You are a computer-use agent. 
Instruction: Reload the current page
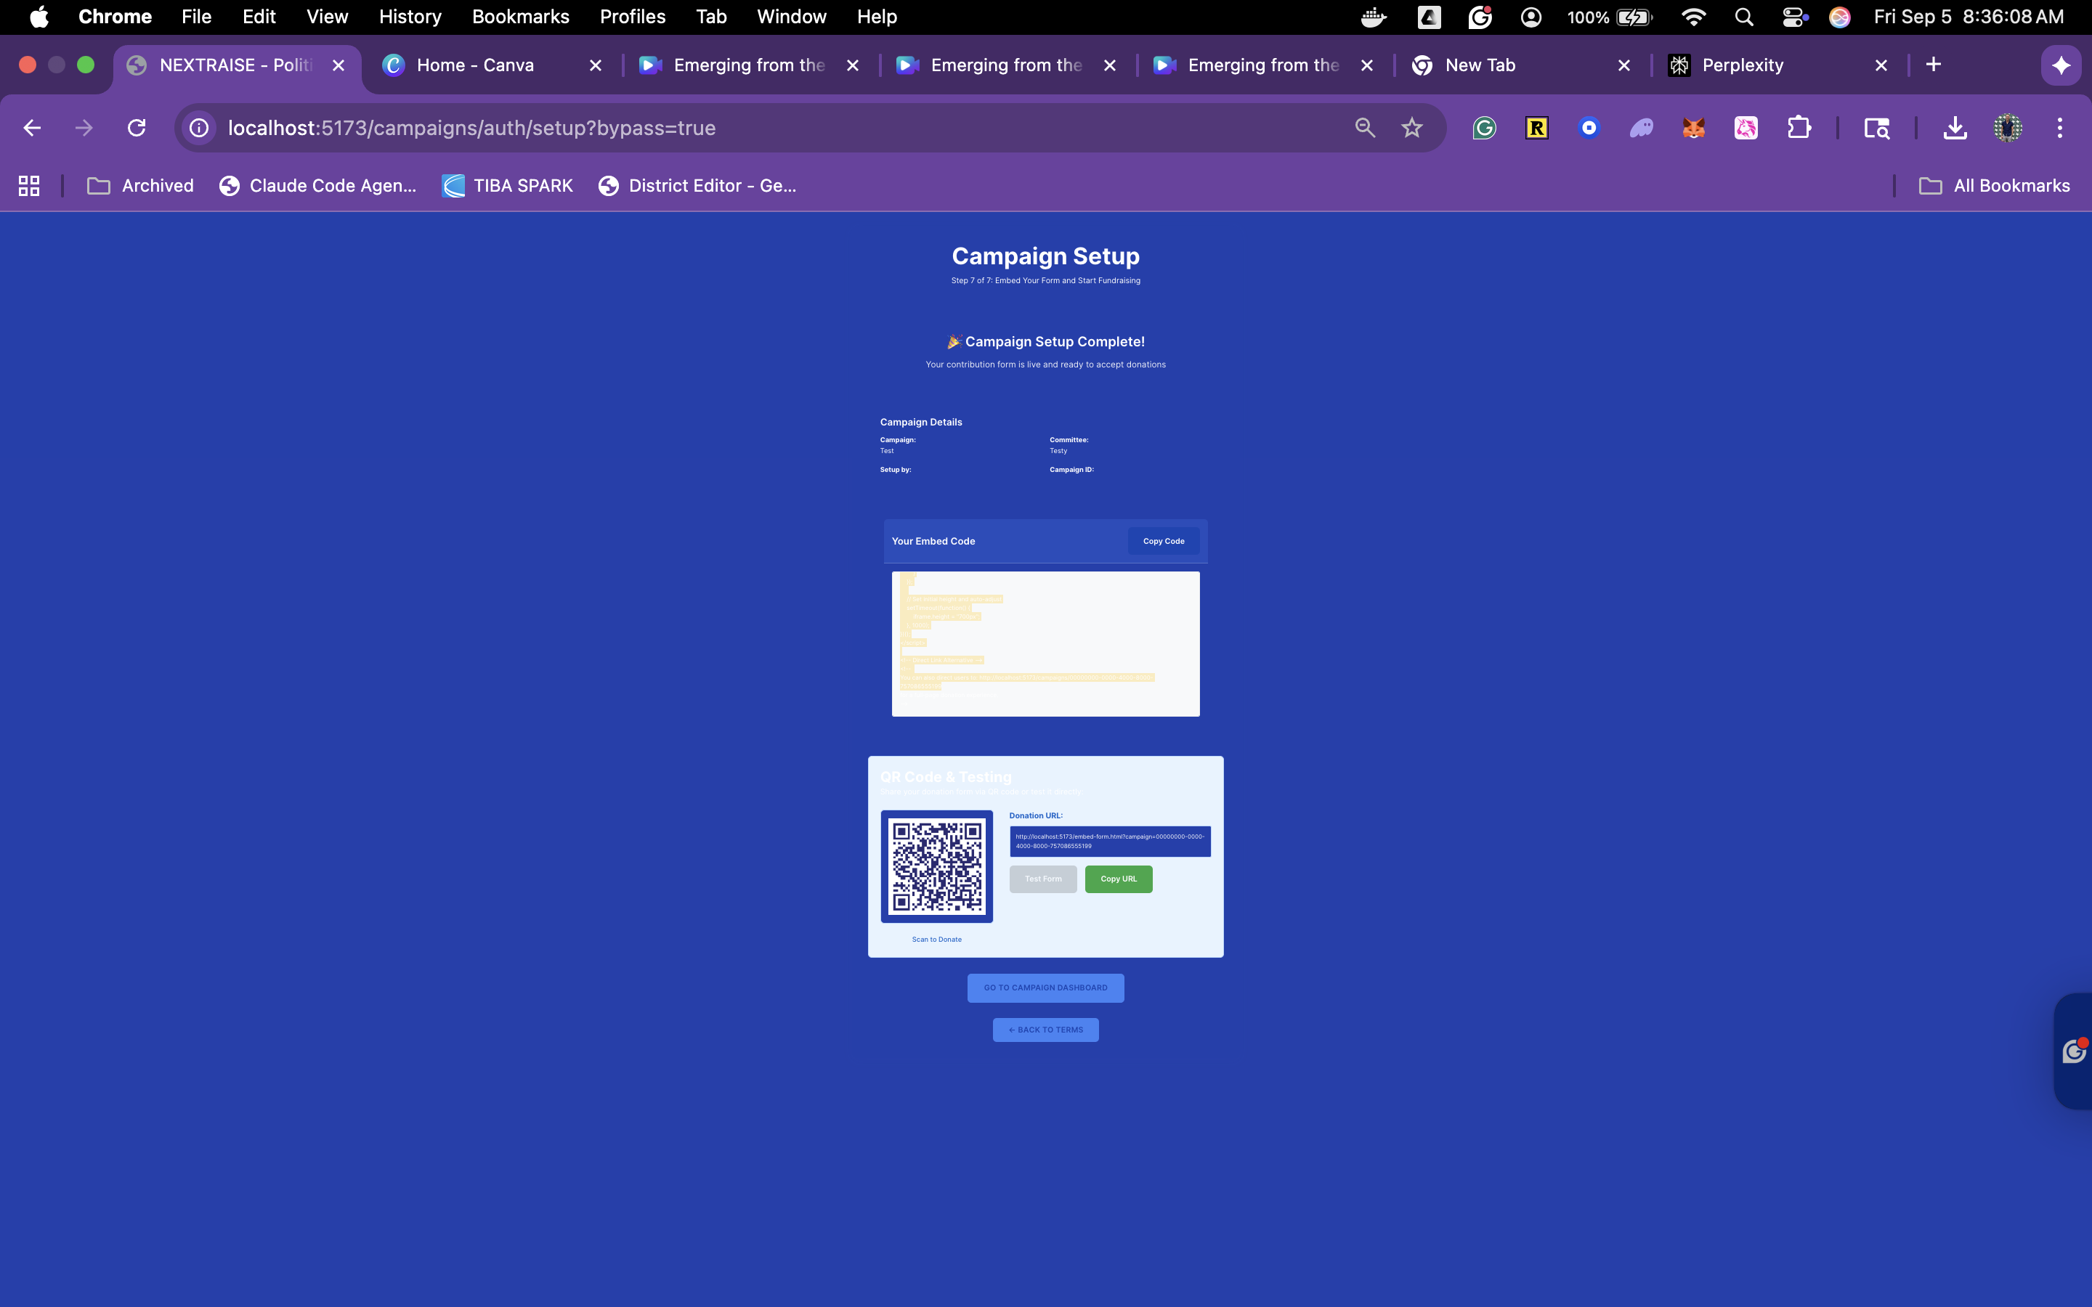click(x=137, y=128)
